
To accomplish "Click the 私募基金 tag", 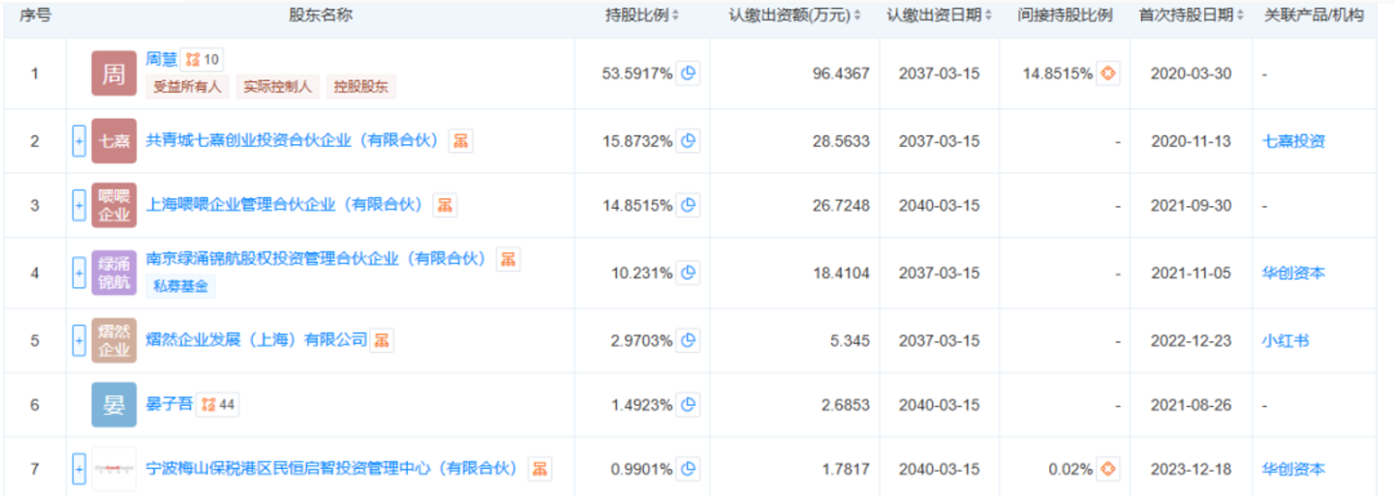I will click(181, 286).
